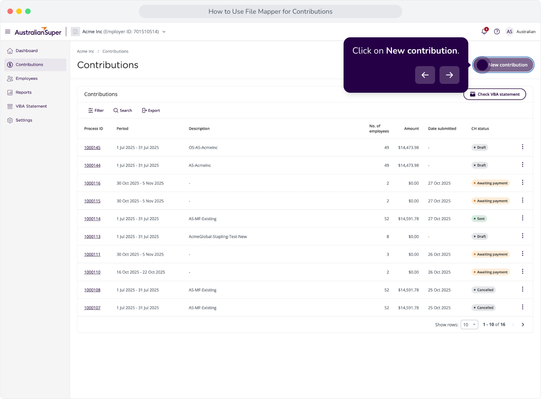Viewport: 541px width, 399px height.
Task: Open process ID 1000110
Action: pyautogui.click(x=92, y=272)
